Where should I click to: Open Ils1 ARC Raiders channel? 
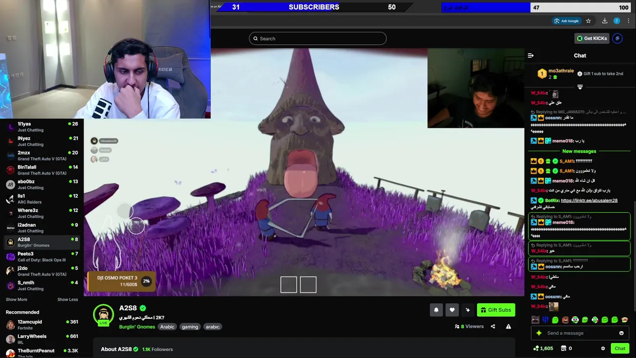click(x=42, y=199)
